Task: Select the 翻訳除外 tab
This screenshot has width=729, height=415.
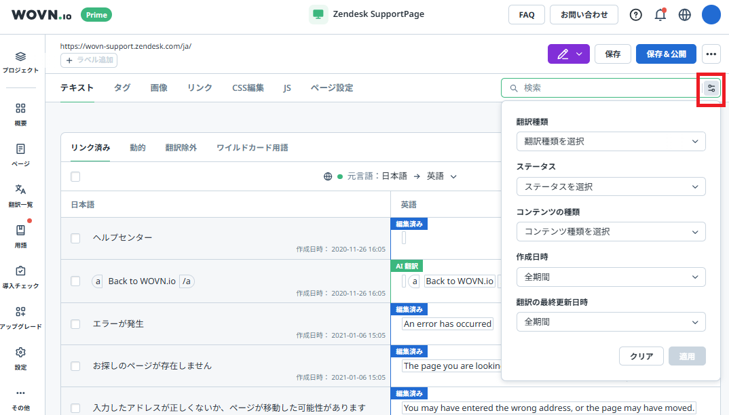Action: pos(181,147)
